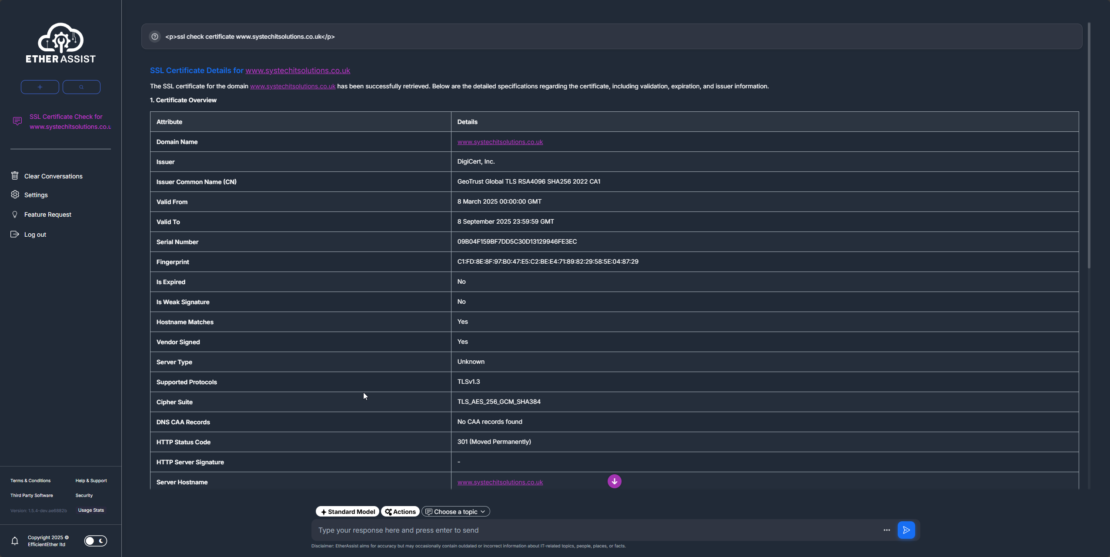Open the Server Hostname row link
1110x557 pixels.
pos(500,482)
